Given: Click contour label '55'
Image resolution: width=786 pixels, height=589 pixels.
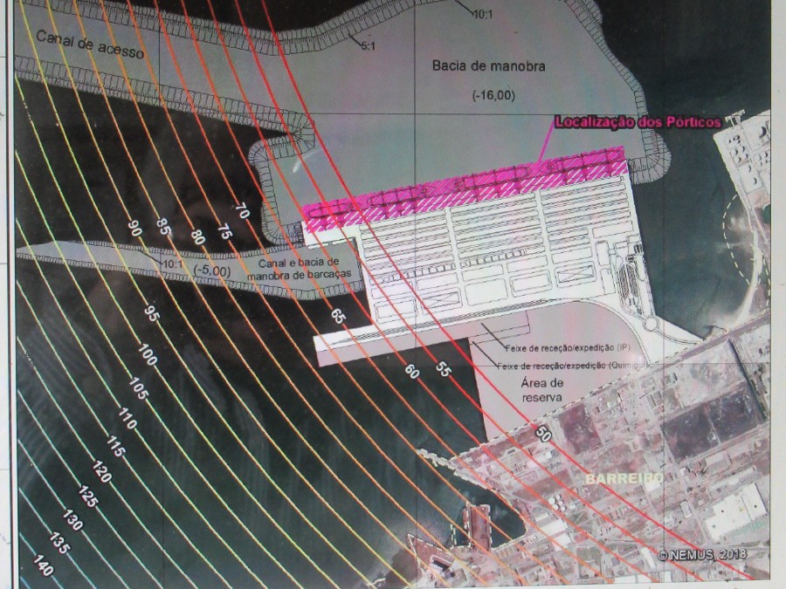Looking at the screenshot, I should 443,369.
